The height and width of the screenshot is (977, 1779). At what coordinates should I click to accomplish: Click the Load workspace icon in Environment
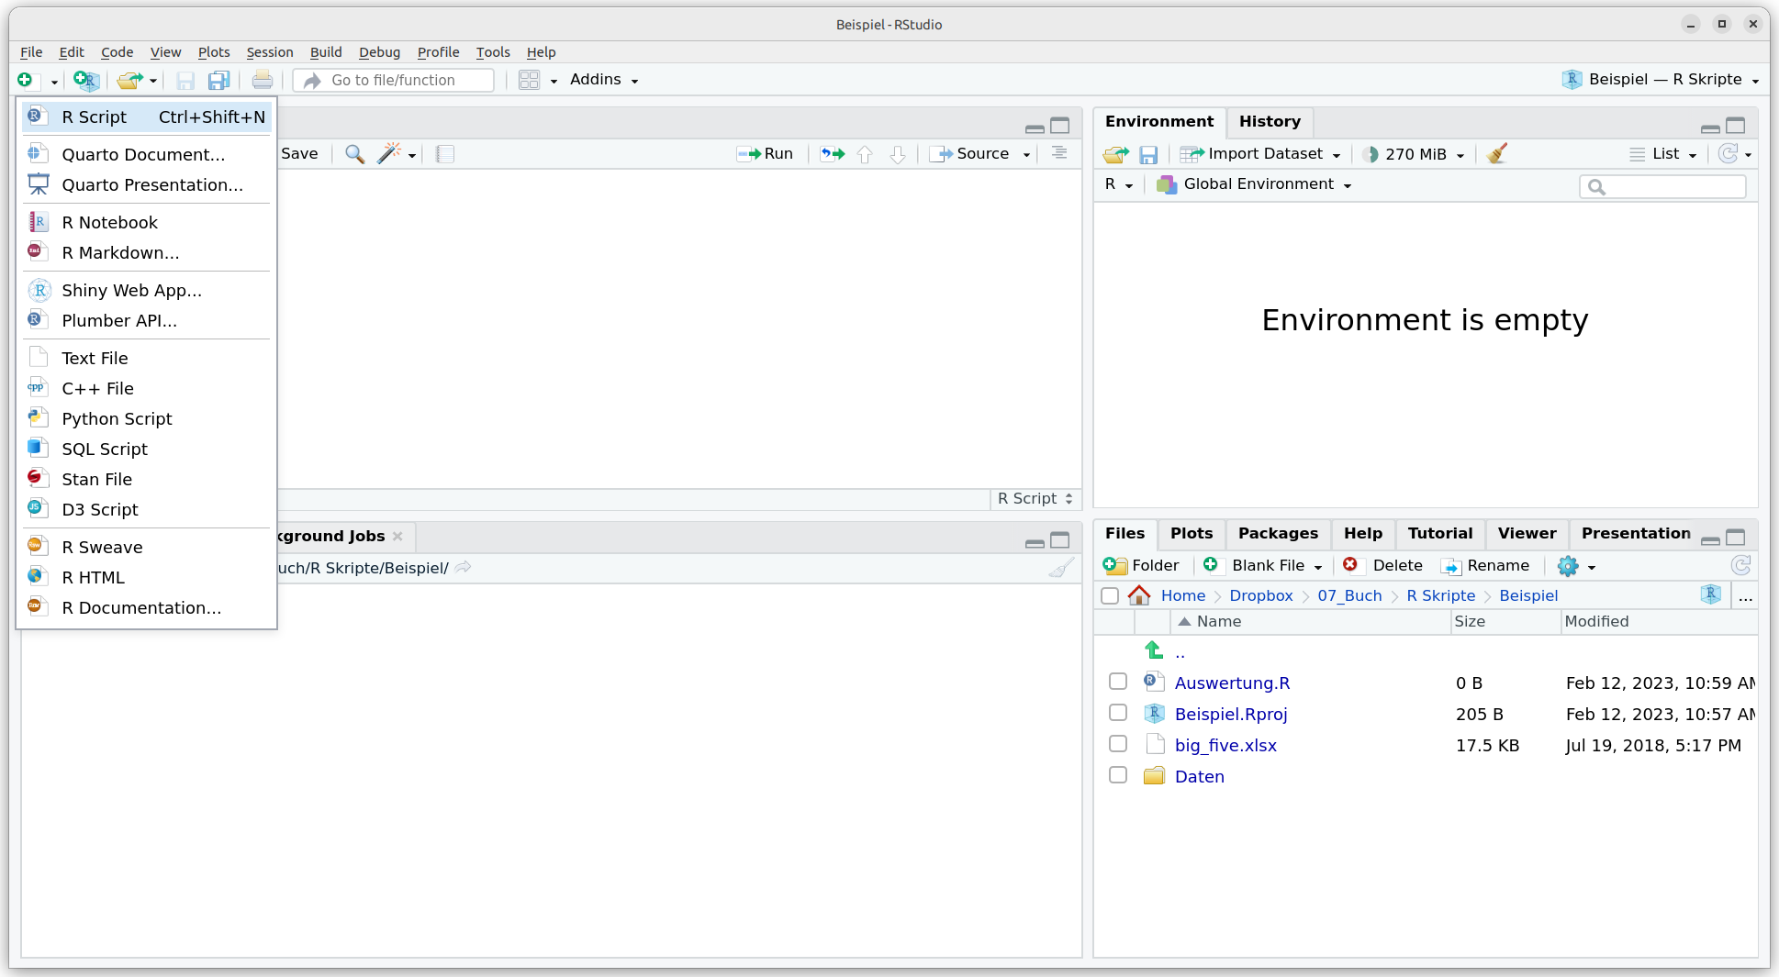tap(1116, 154)
